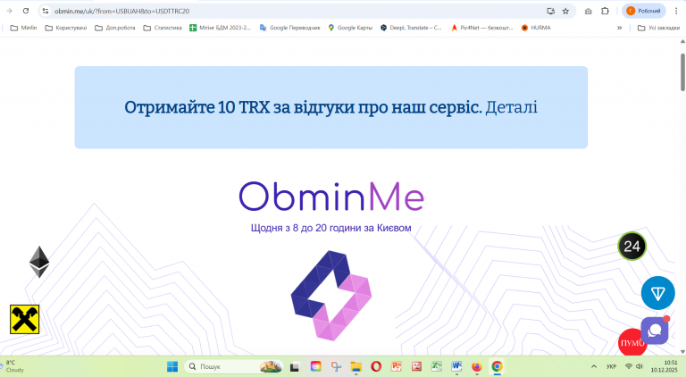Open the Доп.робота bookmark folder
This screenshot has width=686, height=377.
coord(115,28)
